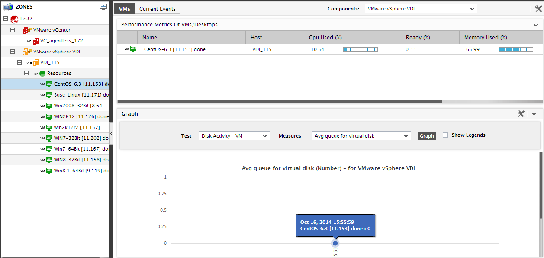
Task: Switch to the VMs tab
Action: [x=125, y=9]
